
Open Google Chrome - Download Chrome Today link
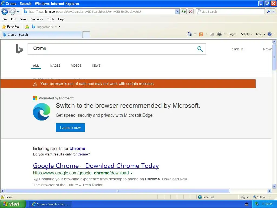tap(96, 166)
